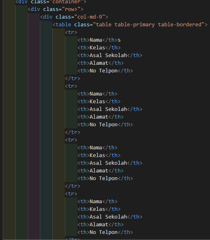The image size is (210, 240).
Task: Click the third opening tr tag
Action: click(71, 140)
